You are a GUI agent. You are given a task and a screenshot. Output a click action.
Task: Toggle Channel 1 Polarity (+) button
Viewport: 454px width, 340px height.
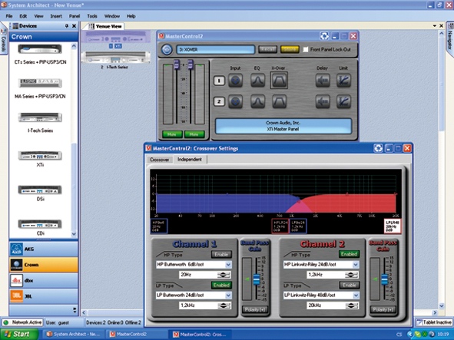(x=254, y=309)
